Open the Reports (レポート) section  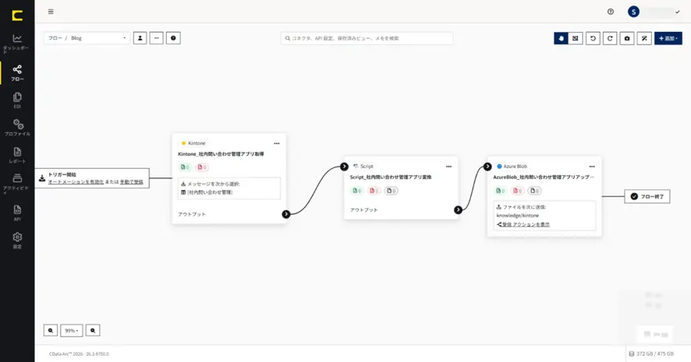tap(17, 155)
